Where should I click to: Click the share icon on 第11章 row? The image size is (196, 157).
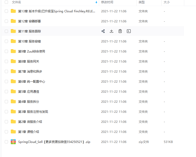(103, 31)
